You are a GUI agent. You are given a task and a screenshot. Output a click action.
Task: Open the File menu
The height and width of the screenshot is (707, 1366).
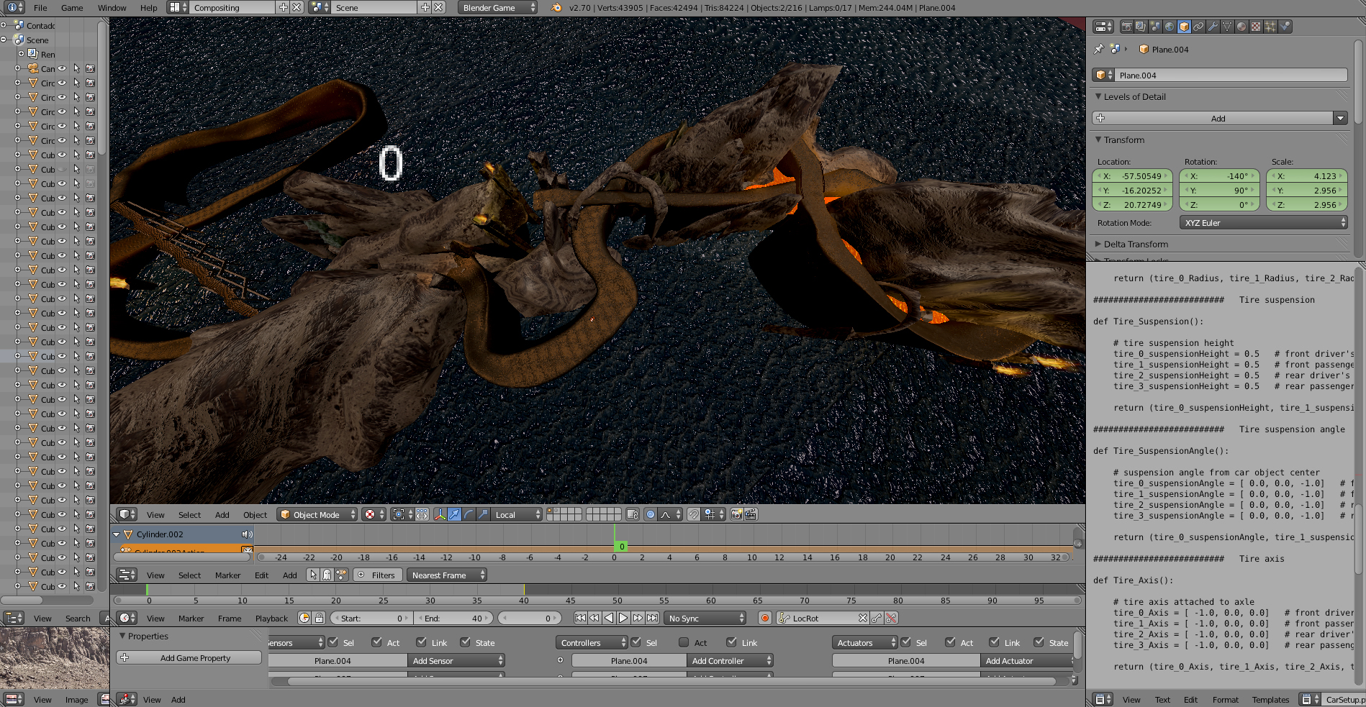click(40, 8)
